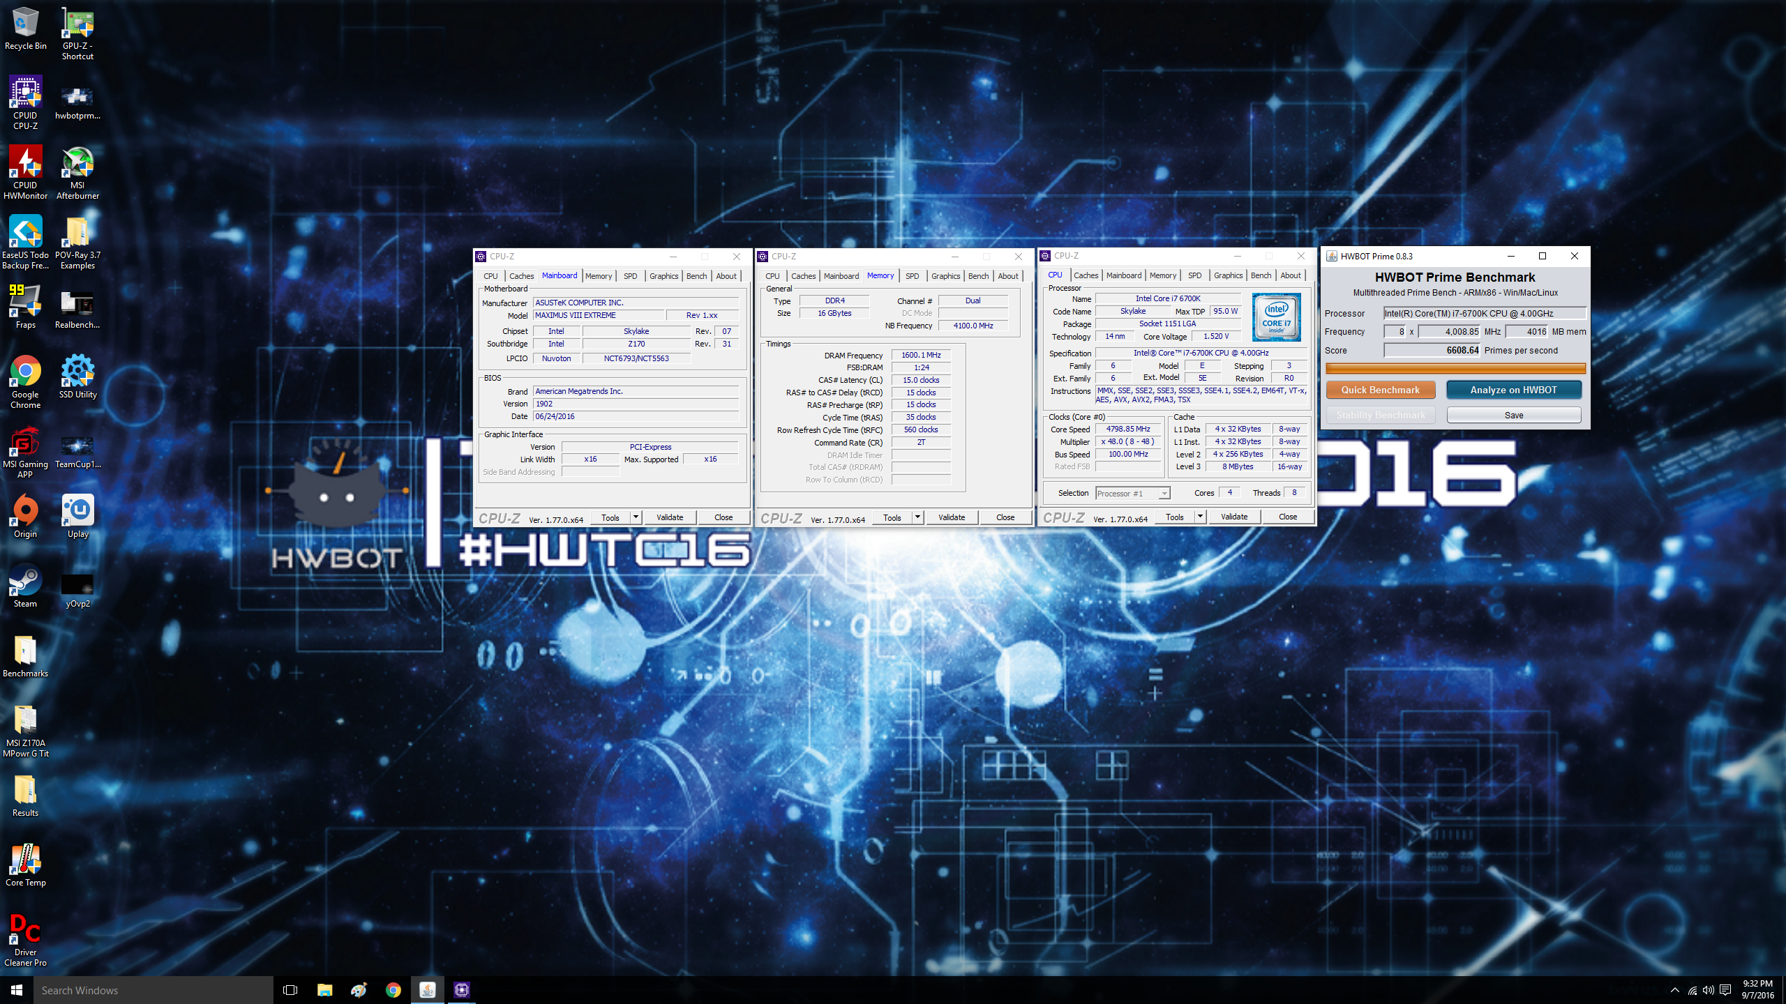Screen dimensions: 1786x1004
Task: Open the volume control in system tray
Action: [x=1709, y=991]
